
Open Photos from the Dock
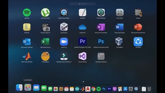[56, 89]
